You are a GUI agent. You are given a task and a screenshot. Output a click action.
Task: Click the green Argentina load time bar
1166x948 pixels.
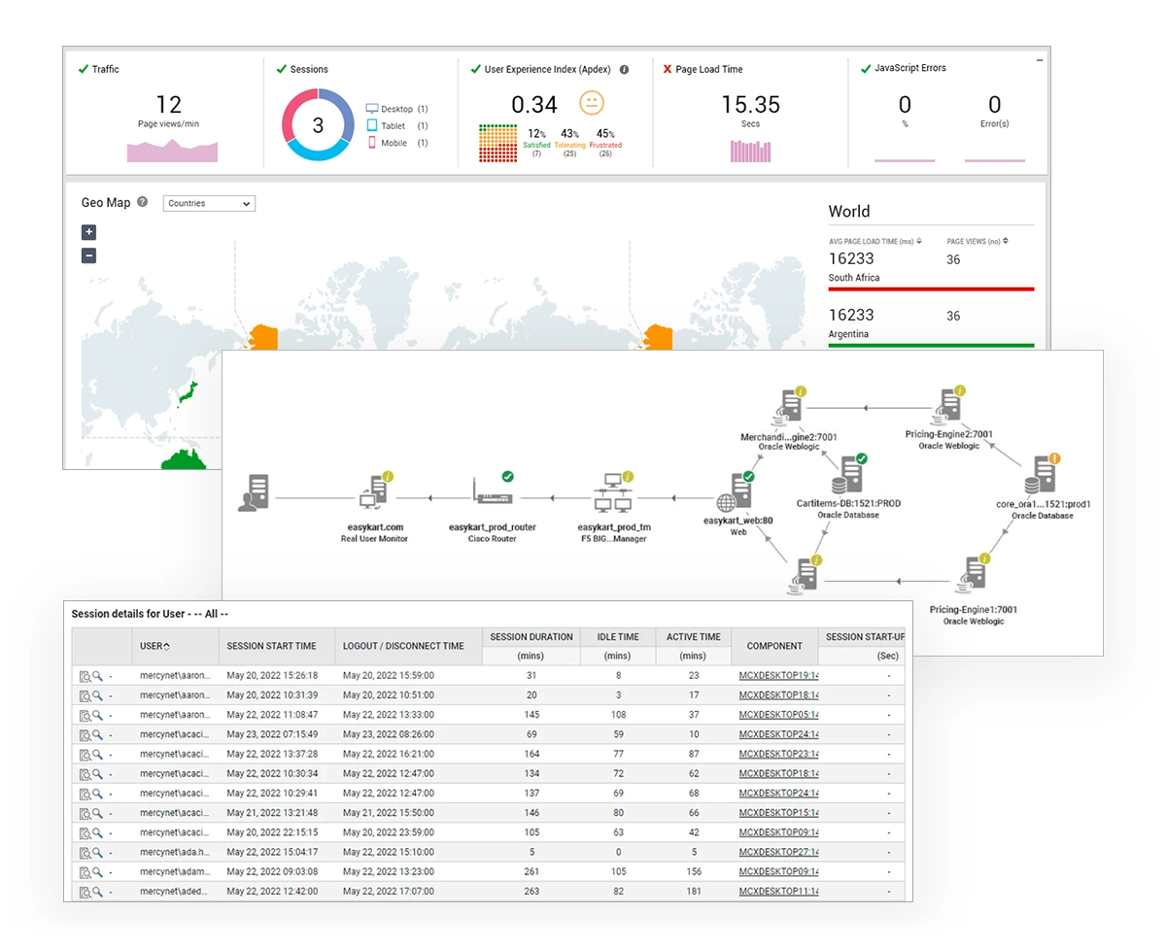pos(931,345)
